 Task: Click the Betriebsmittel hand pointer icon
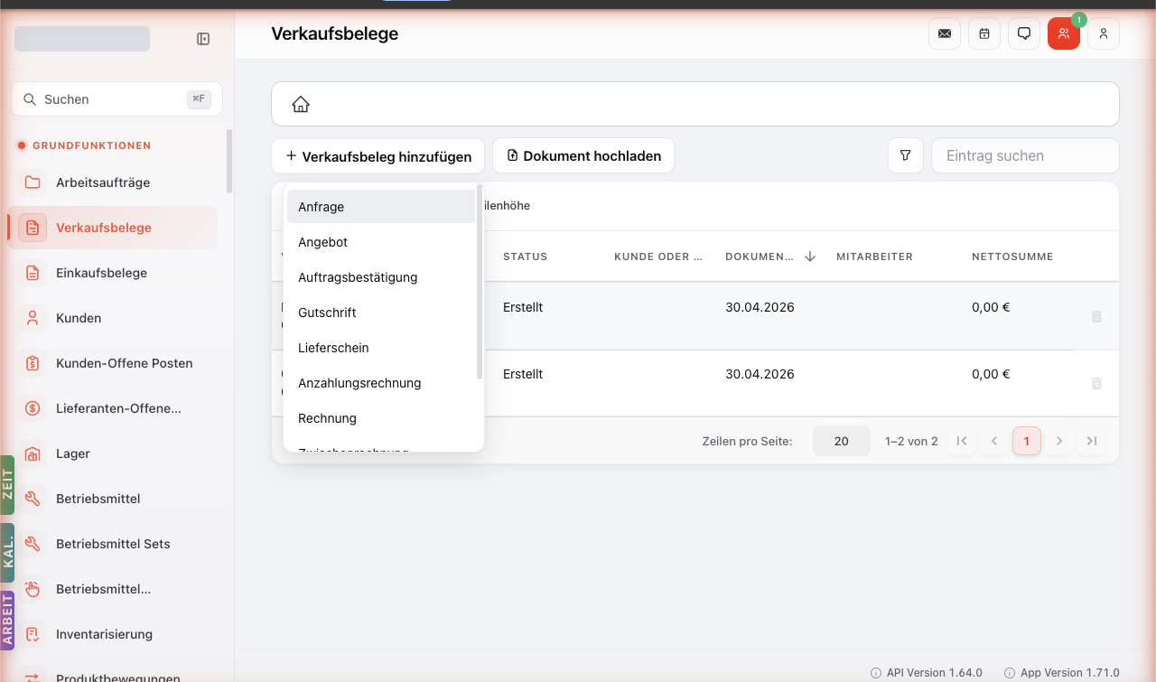click(33, 589)
